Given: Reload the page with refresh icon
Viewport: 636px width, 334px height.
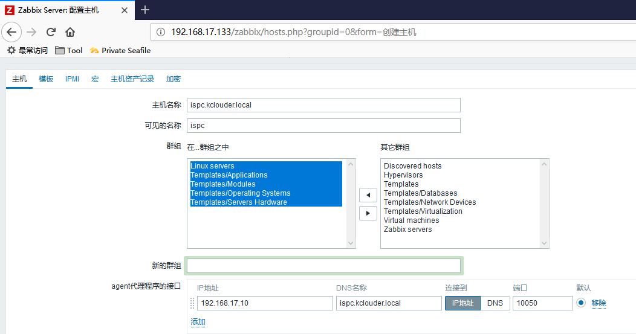Looking at the screenshot, I should (x=51, y=32).
